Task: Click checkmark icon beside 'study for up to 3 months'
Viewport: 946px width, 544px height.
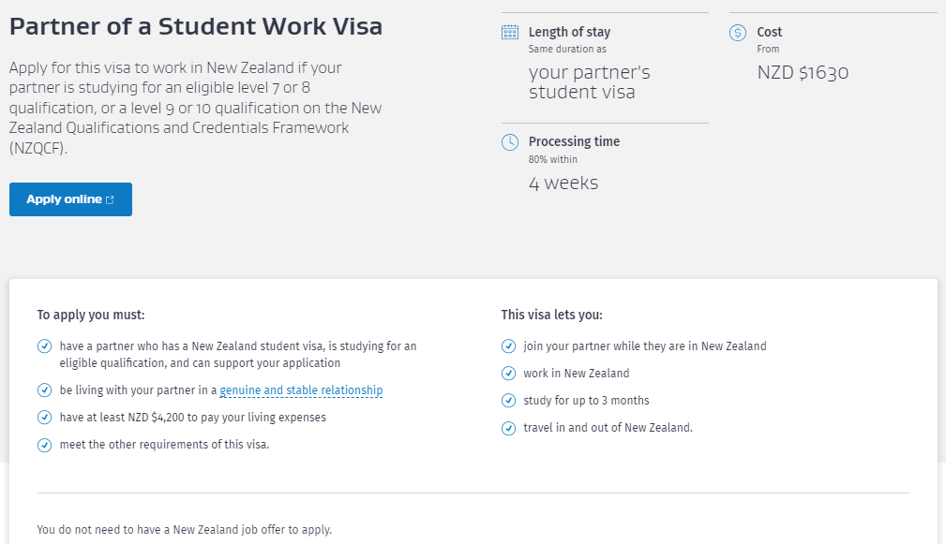Action: 508,401
